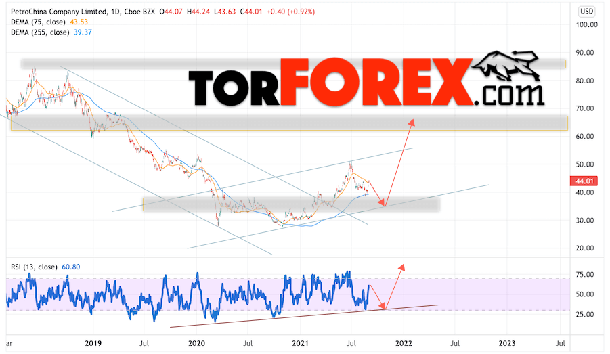The height and width of the screenshot is (354, 610).
Task: Click the 2020 label on time axis
Action: point(196,343)
